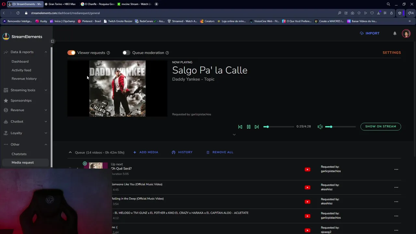This screenshot has width=416, height=234.
Task: Click SHOW ON STREAM button
Action: coord(381,126)
